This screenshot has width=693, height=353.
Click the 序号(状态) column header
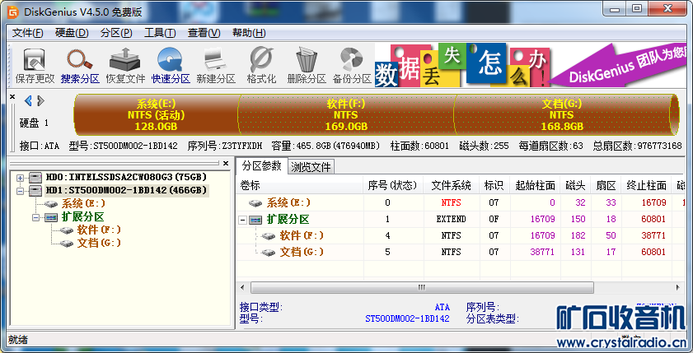tap(393, 185)
